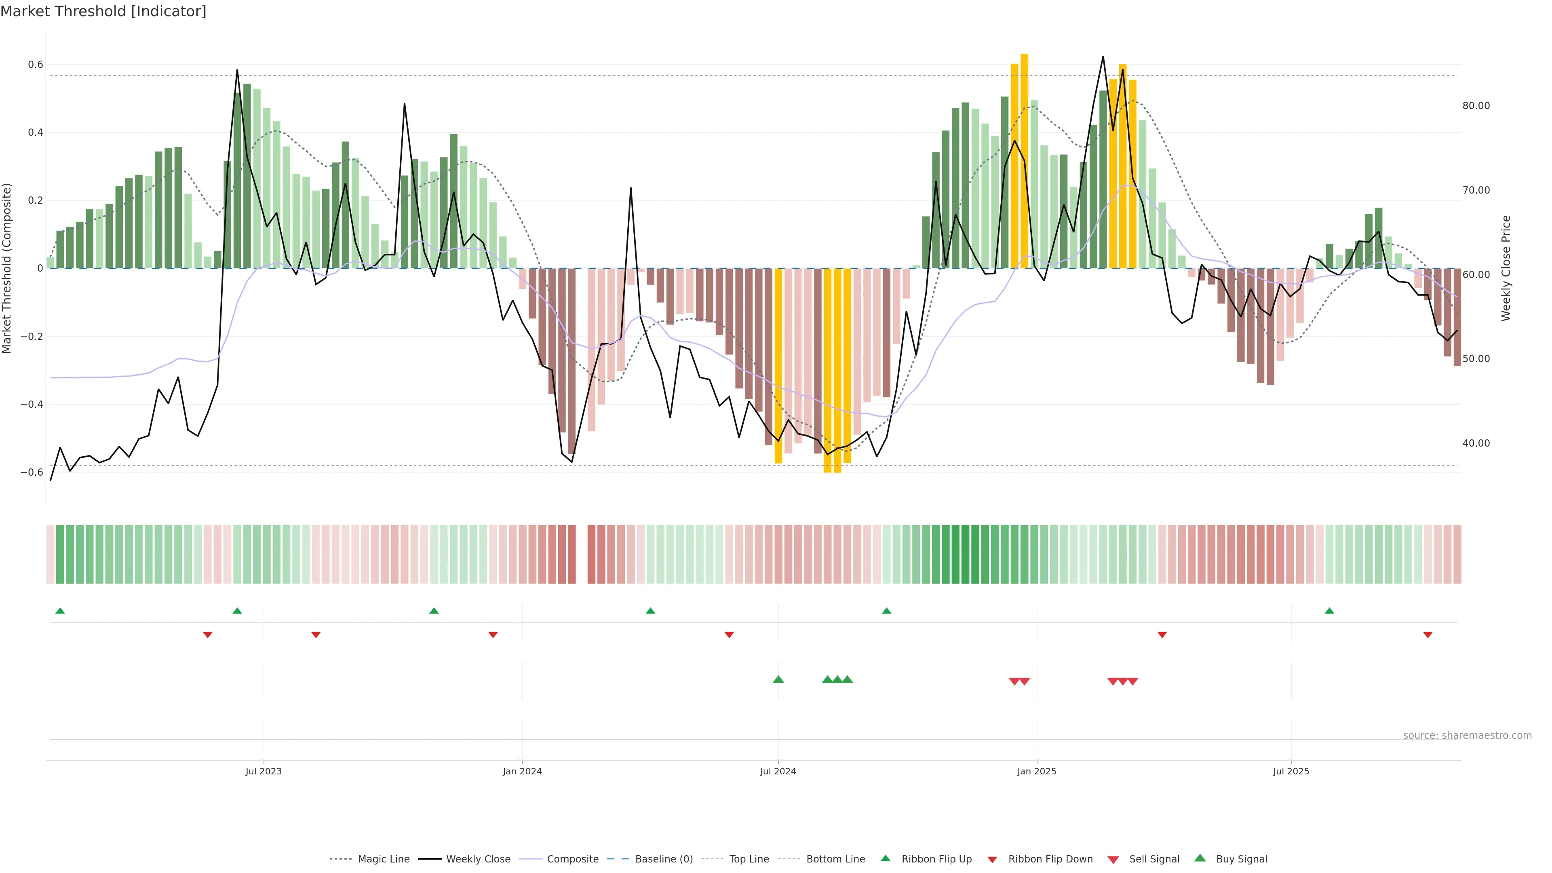Click Ribbon Flip Down legend triangle icon
Viewport: 1552px width, 873px height.
[992, 859]
